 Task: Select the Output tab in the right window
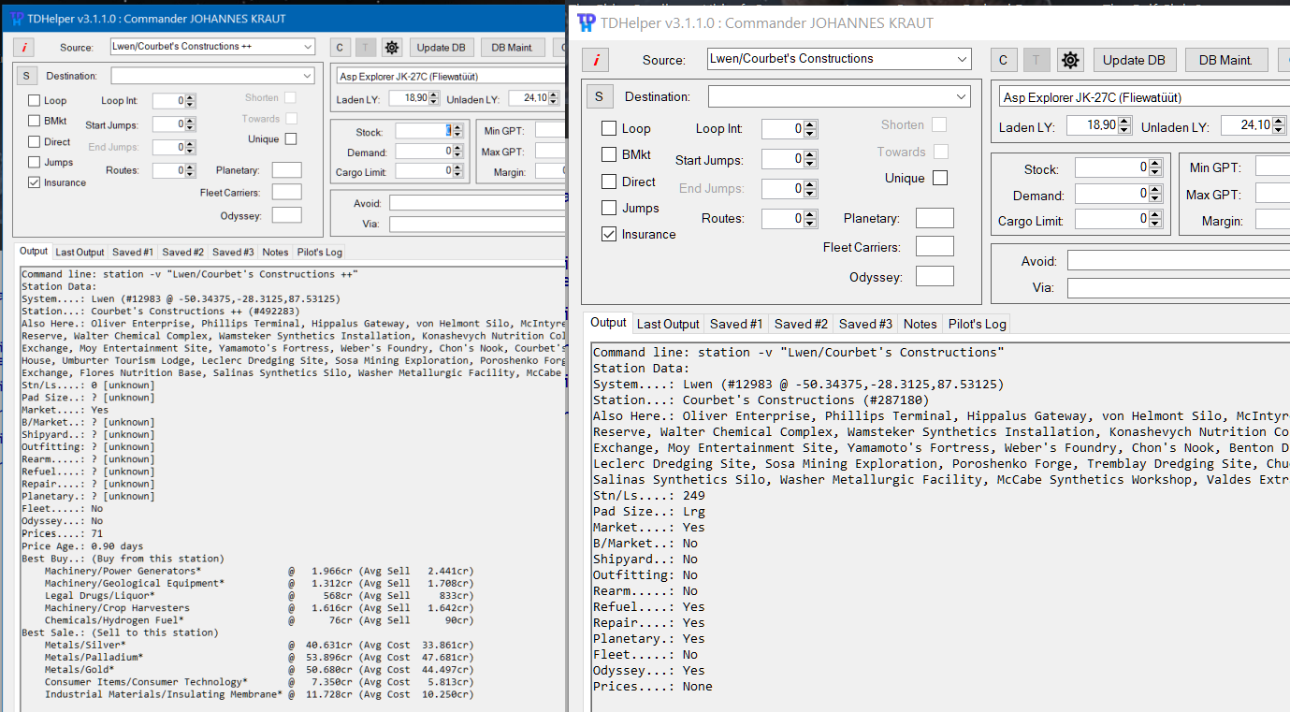[608, 323]
